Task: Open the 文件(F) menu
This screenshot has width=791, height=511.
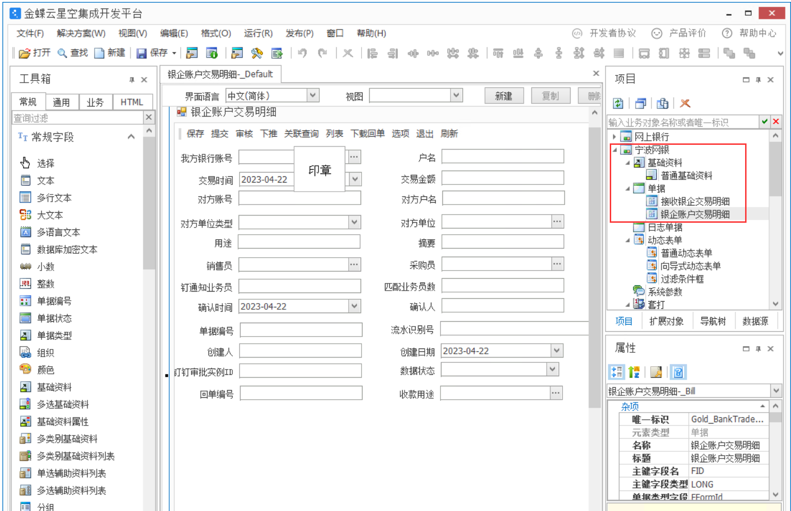Action: [30, 33]
